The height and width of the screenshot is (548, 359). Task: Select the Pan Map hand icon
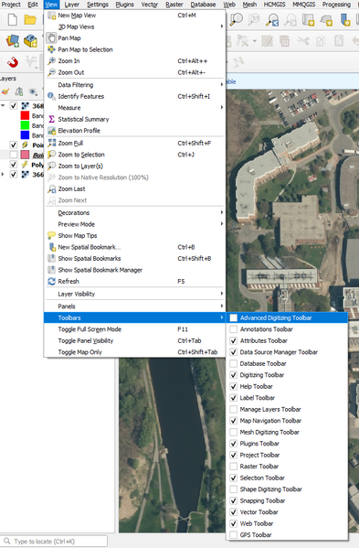pos(51,38)
